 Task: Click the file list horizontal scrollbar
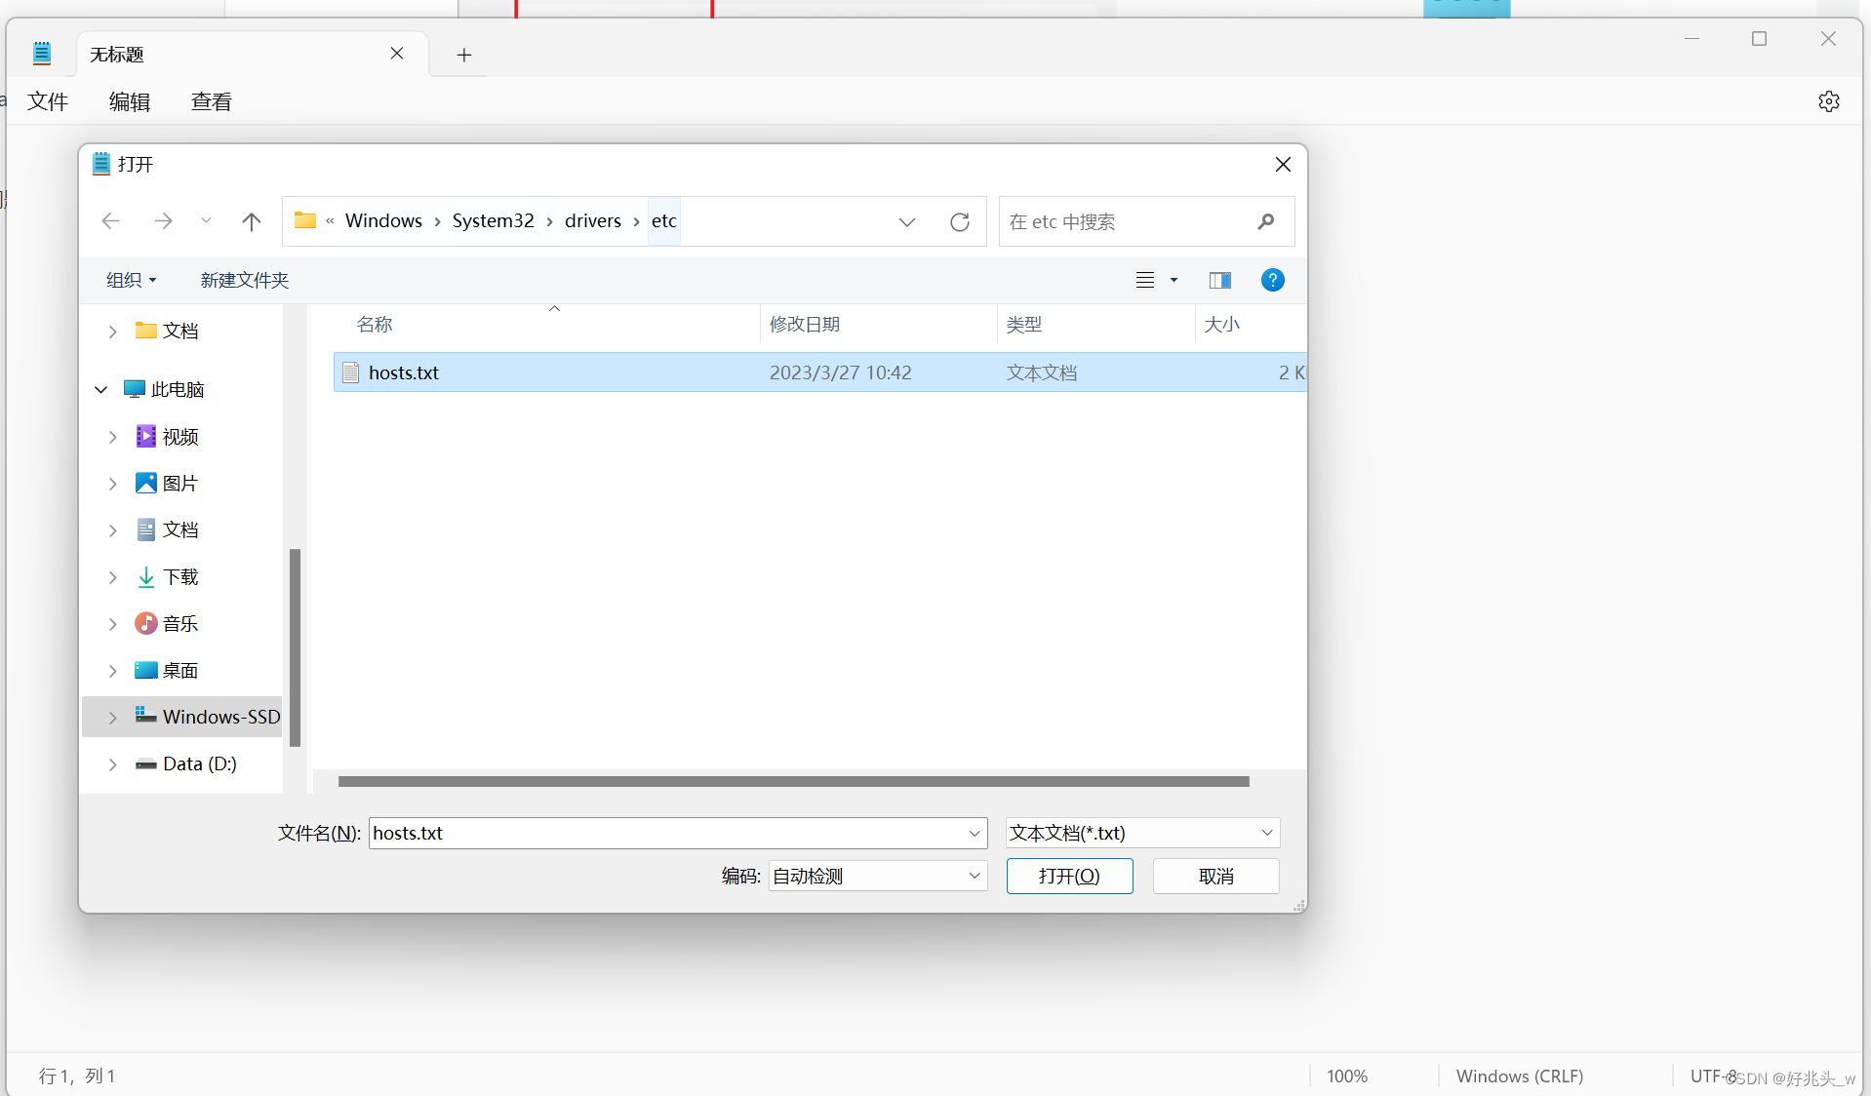point(794,781)
